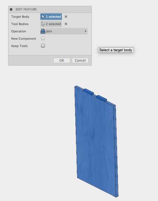Collapse the Edit Feature dialog with minus icon

[x=11, y=9]
